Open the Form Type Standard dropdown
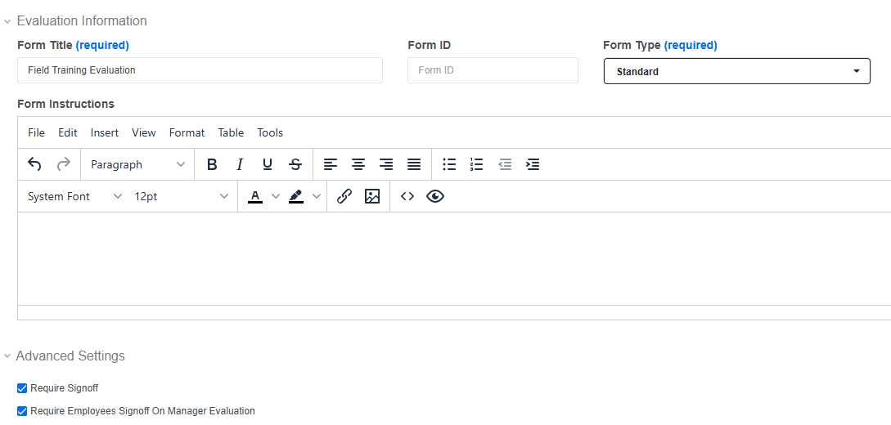891x425 pixels. click(x=737, y=71)
